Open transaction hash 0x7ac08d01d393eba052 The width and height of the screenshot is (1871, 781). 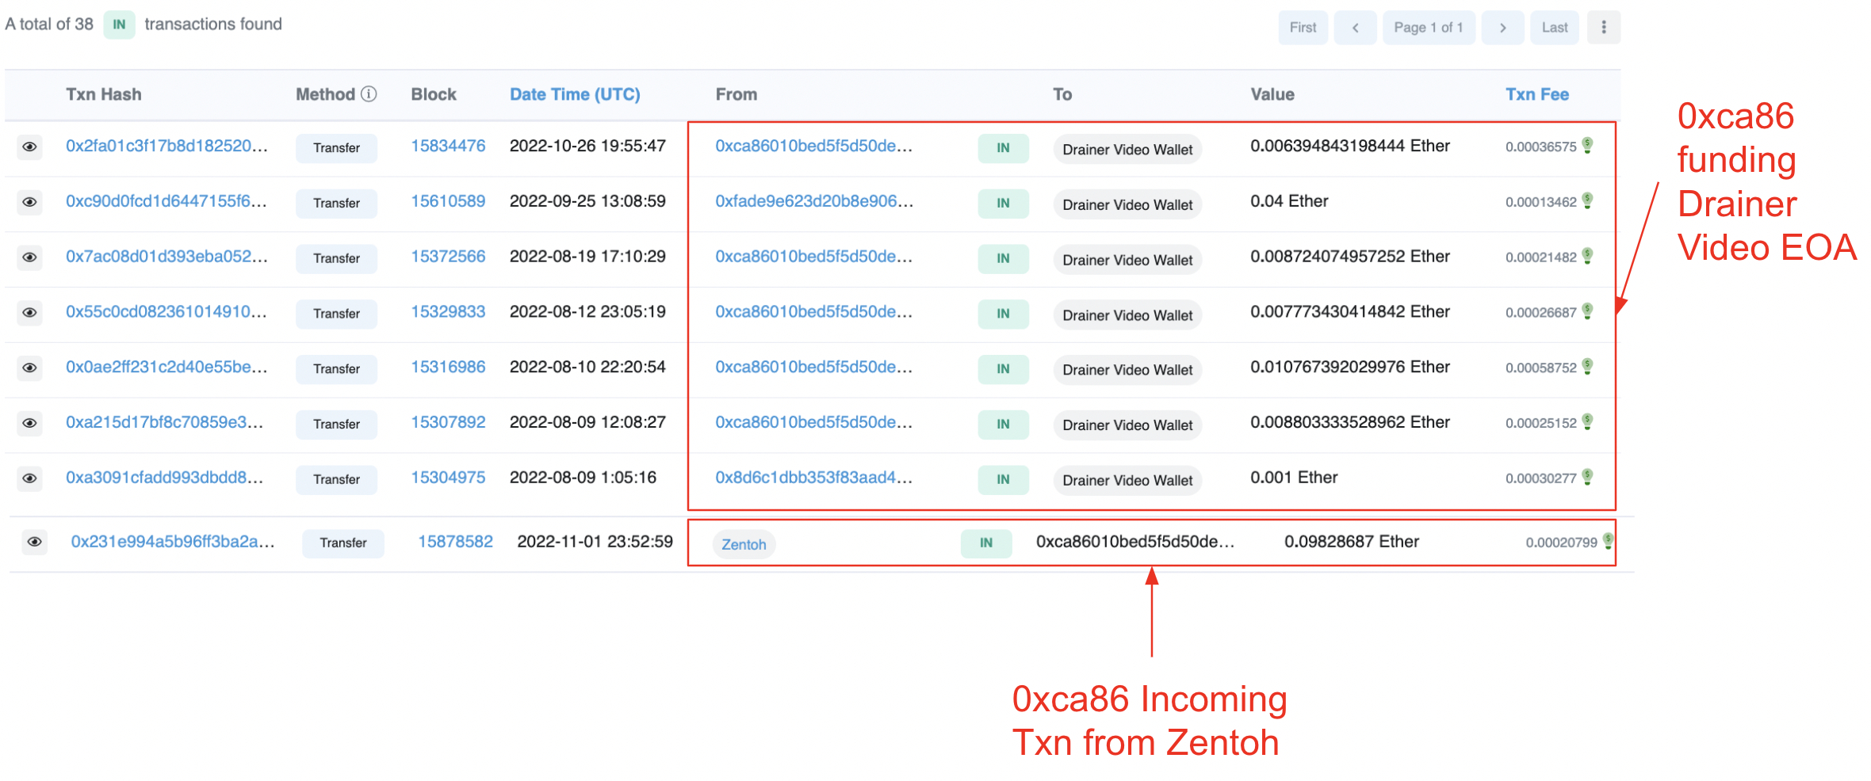pos(166,257)
